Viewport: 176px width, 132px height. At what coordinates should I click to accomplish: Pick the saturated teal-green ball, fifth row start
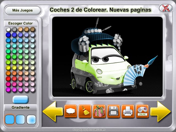click(x=8, y=51)
